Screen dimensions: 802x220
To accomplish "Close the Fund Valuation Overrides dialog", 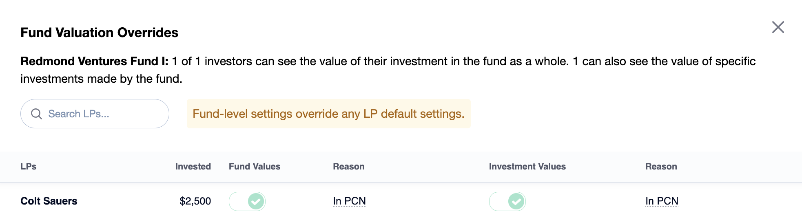I will [x=778, y=27].
